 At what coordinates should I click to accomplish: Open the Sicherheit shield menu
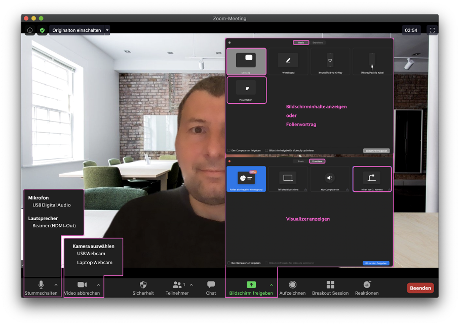pos(143,288)
